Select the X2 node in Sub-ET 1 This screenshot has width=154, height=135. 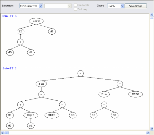point(21,31)
